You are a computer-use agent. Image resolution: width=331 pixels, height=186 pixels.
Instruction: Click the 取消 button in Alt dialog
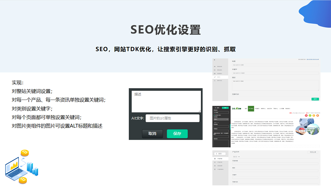coord(152,134)
